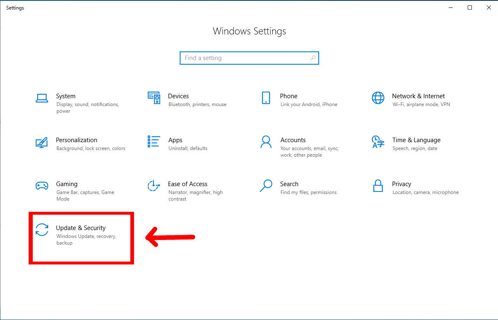Click the 'Windows Settings' page heading
This screenshot has width=498, height=320.
point(249,31)
